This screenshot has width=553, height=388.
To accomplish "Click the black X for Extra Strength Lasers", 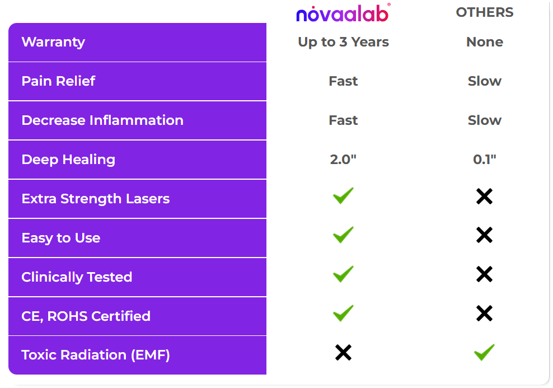I will click(484, 196).
